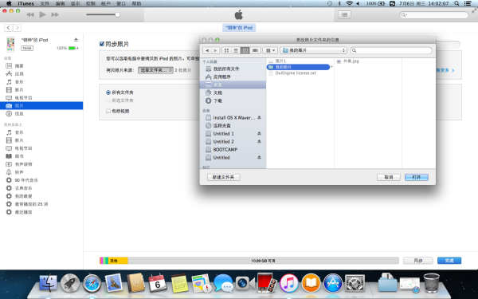Adjust the iTunes volume slider
The image size is (478, 299).
[x=103, y=14]
